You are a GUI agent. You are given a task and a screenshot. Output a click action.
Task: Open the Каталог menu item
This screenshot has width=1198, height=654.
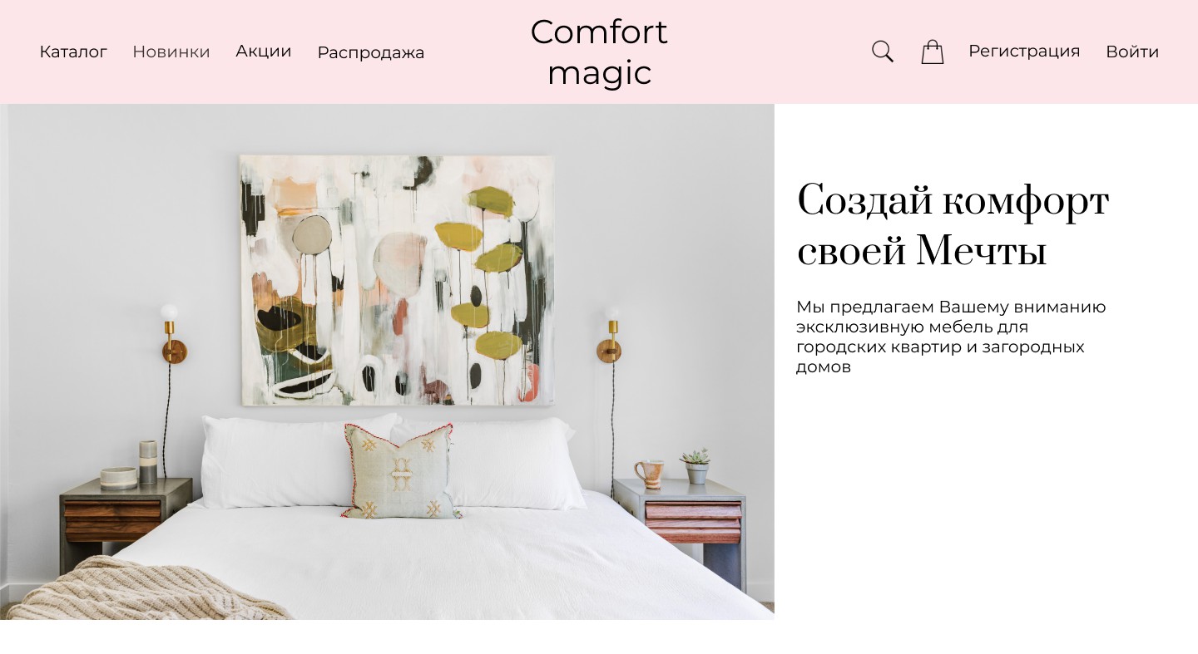click(73, 52)
